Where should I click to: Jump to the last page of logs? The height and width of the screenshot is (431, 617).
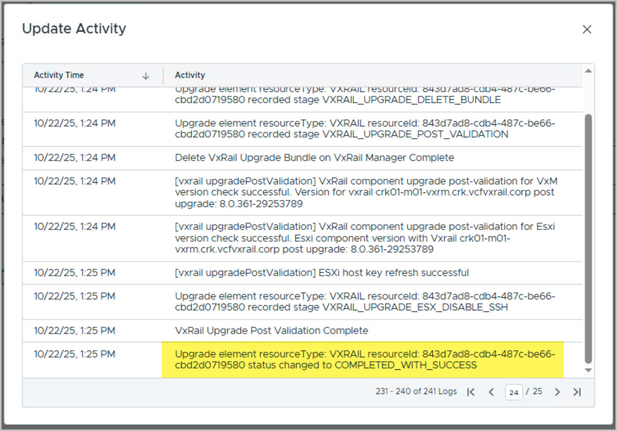coord(577,392)
